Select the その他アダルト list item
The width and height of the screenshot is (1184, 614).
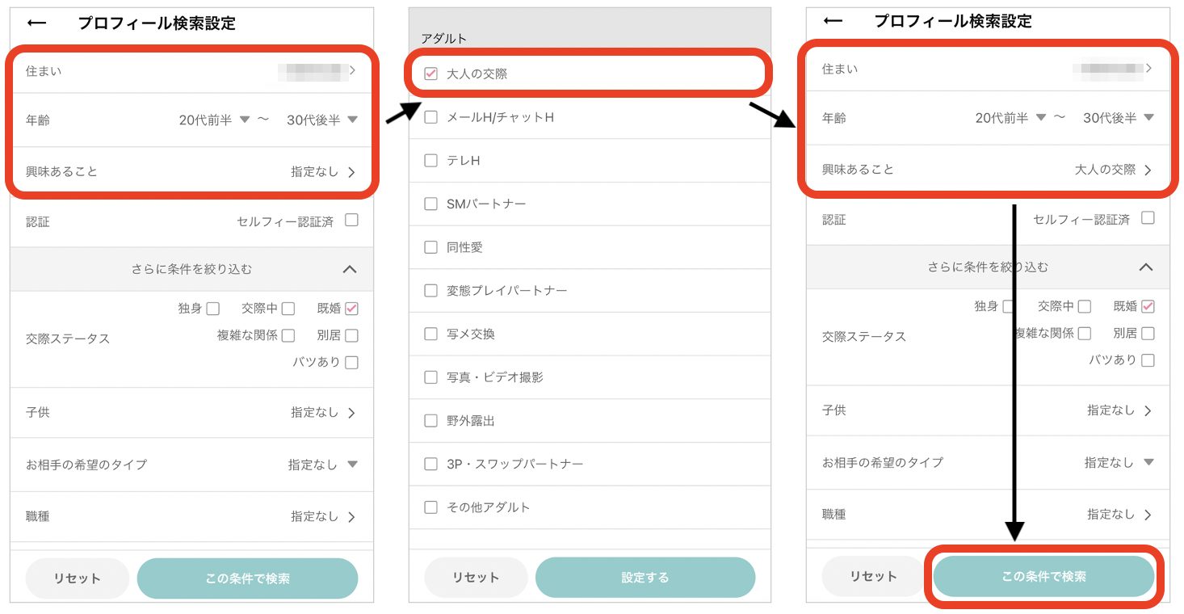tap(489, 507)
